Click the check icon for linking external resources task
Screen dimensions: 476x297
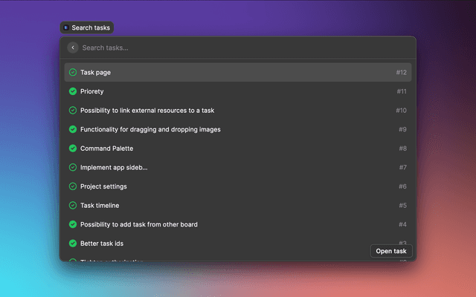73,111
